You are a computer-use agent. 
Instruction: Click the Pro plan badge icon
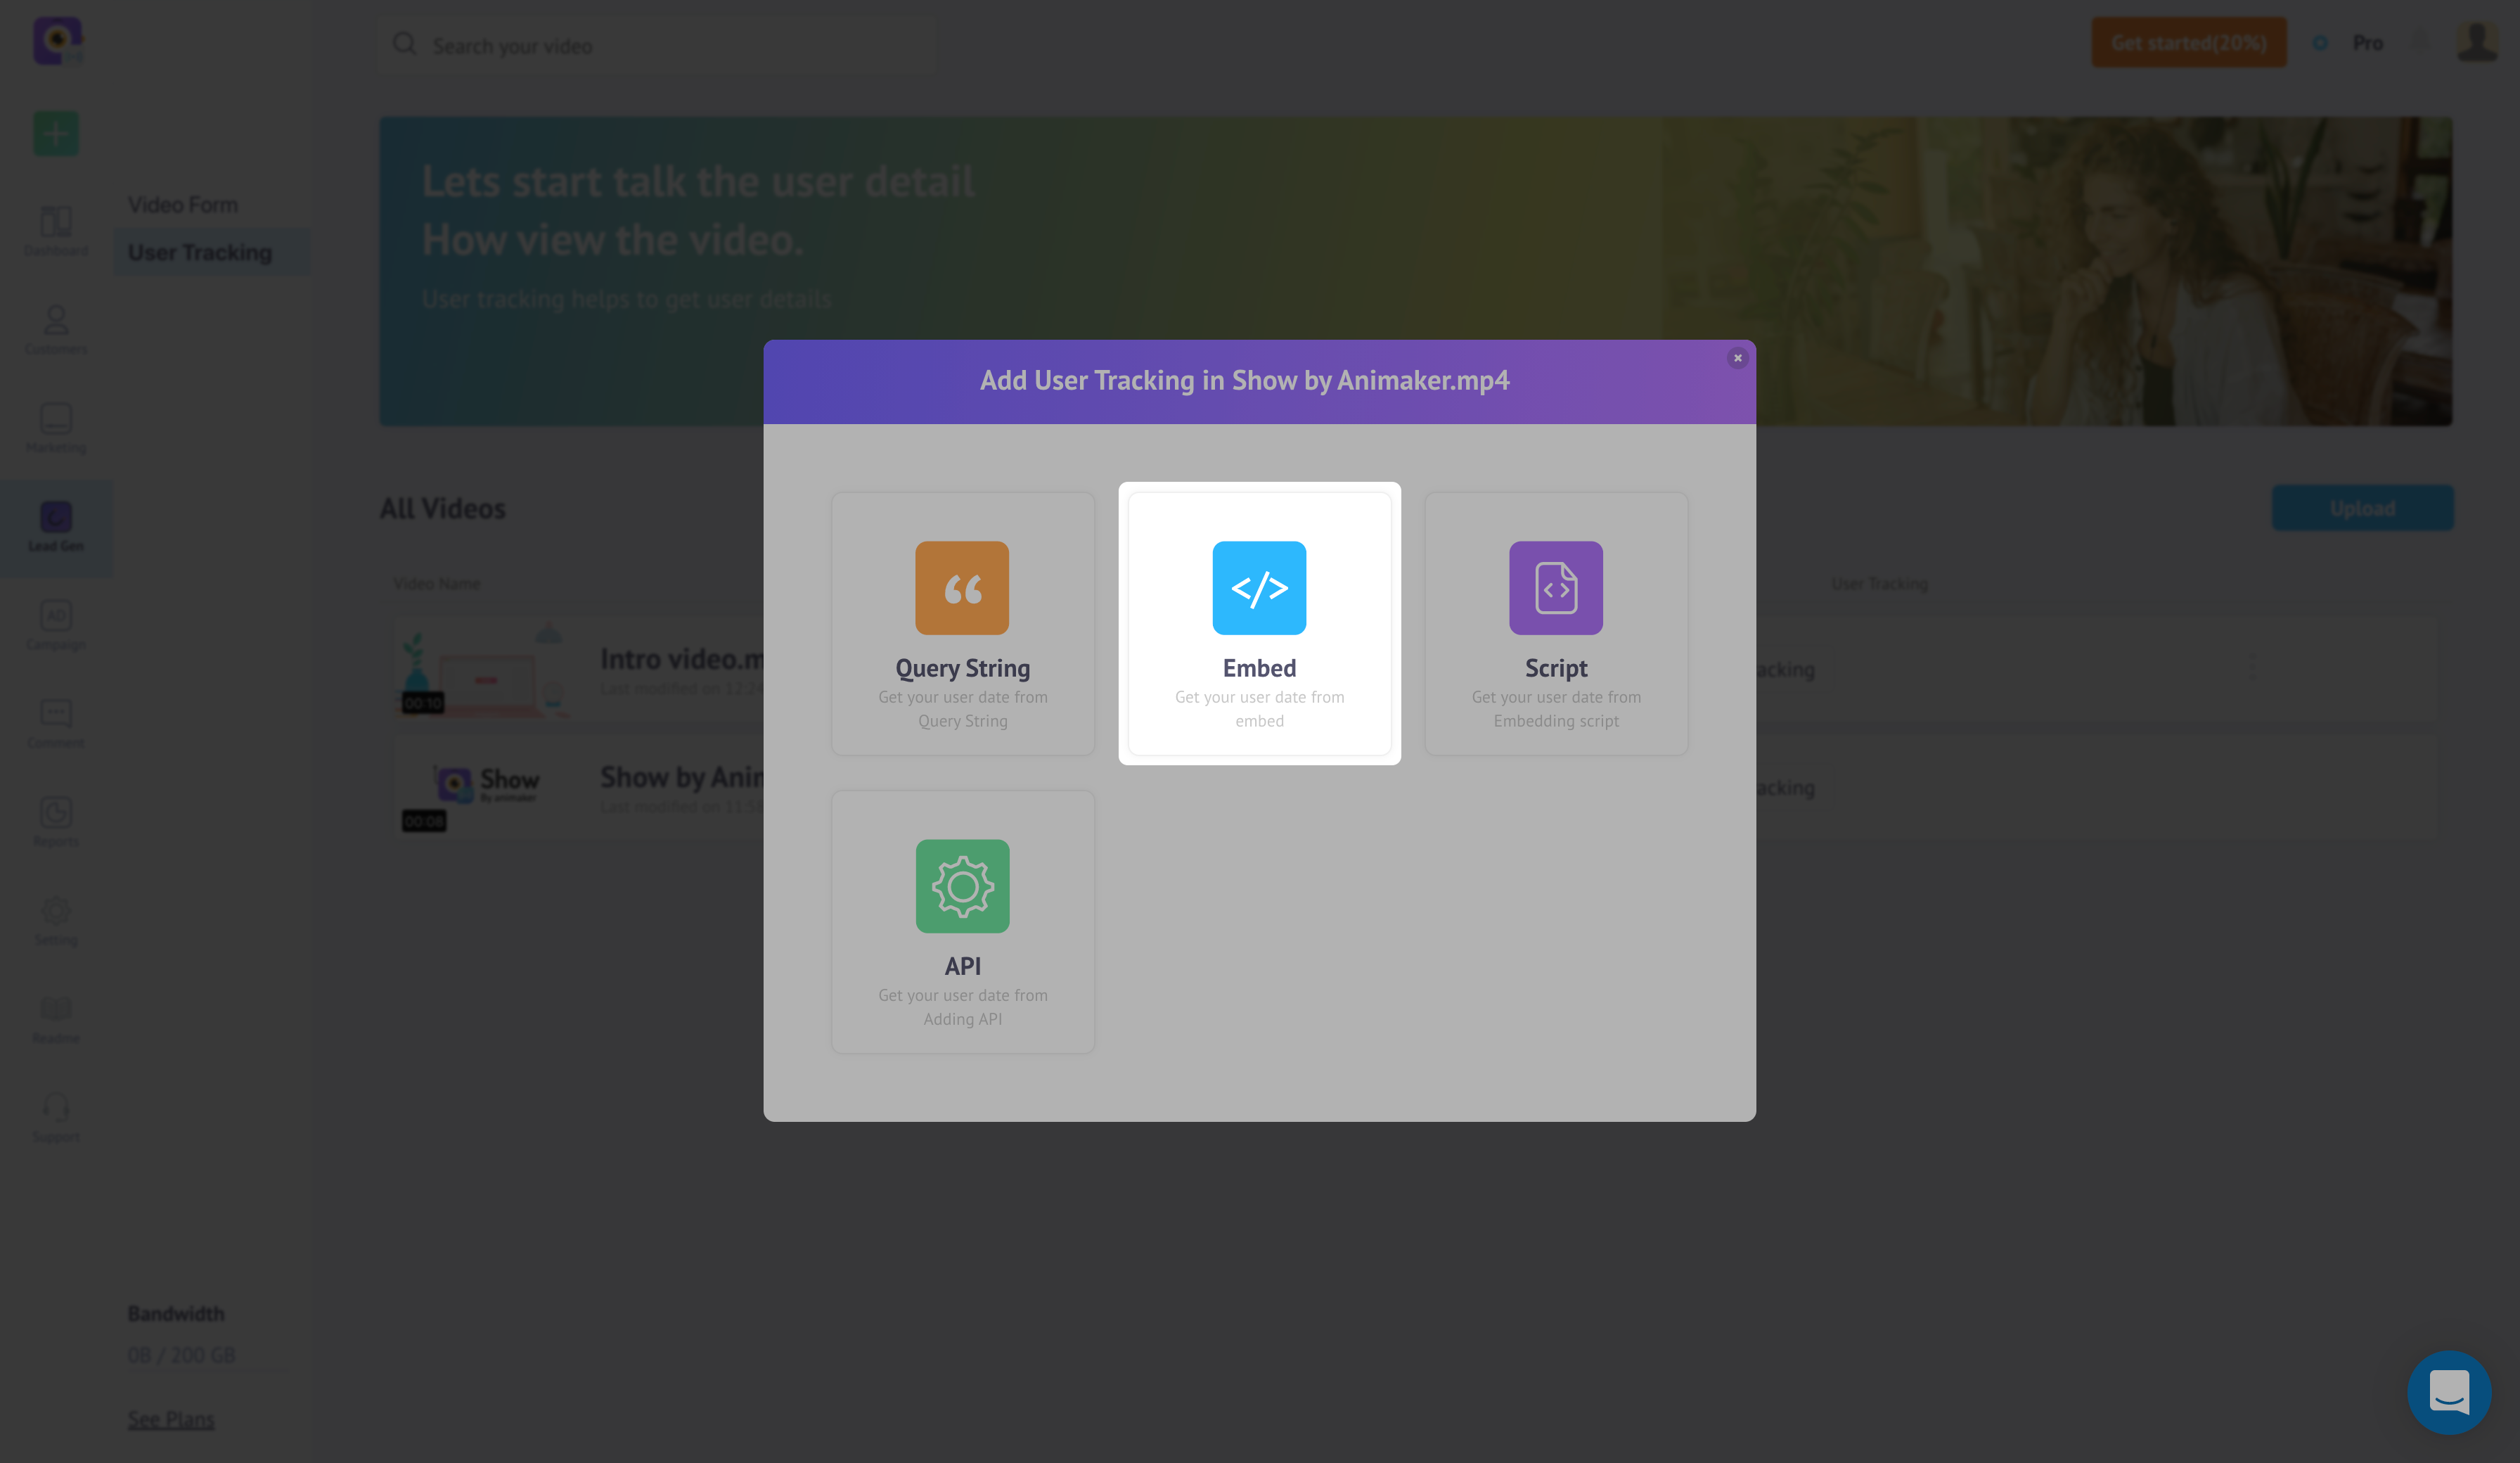pos(2320,43)
